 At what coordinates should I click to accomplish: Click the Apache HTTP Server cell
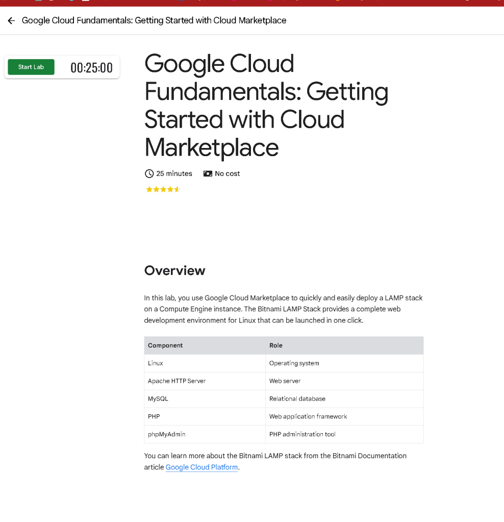(x=205, y=381)
